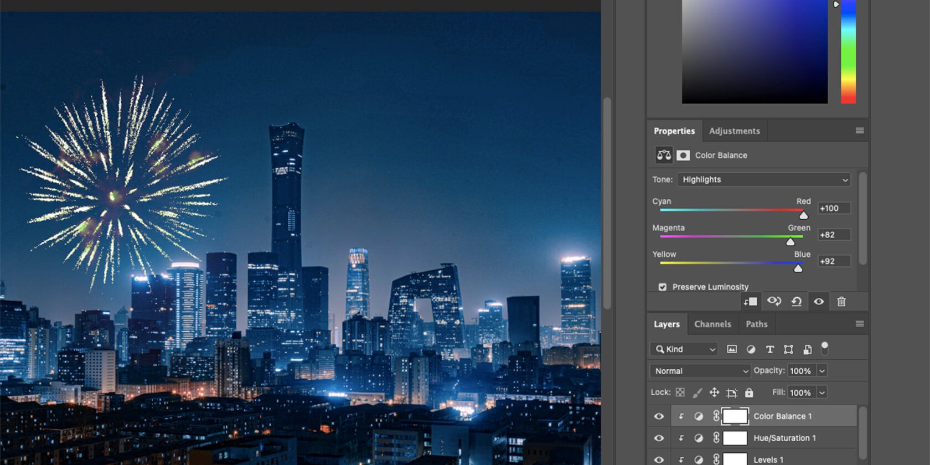Click the lock position move icon
930x465 pixels.
point(714,392)
